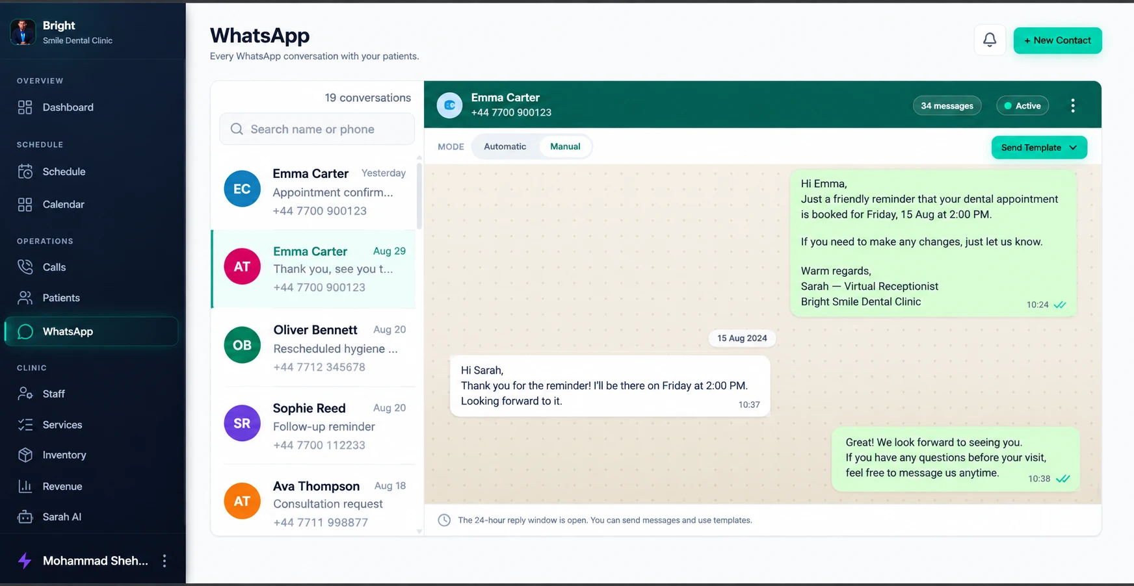Click the Calls phone icon
The image size is (1134, 586).
pyautogui.click(x=25, y=267)
